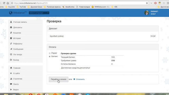Bookmark this page with the star icon
This screenshot has height=95, width=169.
point(147,3)
